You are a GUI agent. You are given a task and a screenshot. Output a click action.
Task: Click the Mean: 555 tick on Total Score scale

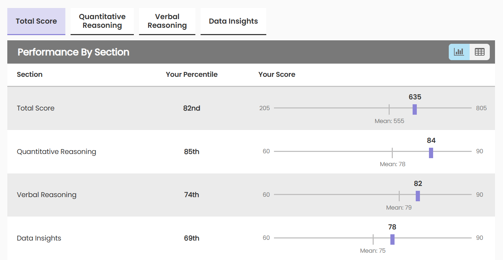pyautogui.click(x=389, y=109)
